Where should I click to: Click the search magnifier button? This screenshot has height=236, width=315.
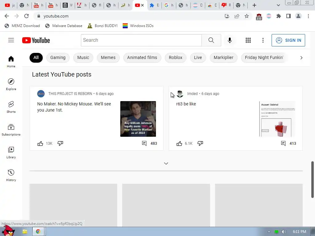coord(211,40)
